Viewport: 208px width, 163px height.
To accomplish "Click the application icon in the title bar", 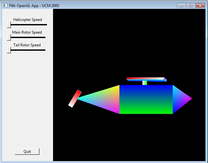I will [x=5, y=5].
